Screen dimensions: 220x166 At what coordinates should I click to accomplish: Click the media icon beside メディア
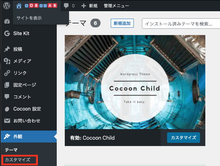coord(7,61)
